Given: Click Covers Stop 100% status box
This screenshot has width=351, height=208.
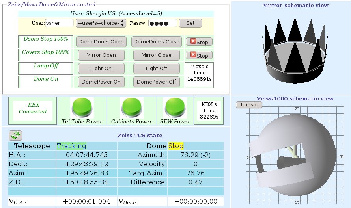Looking at the screenshot, I should tap(46, 55).
